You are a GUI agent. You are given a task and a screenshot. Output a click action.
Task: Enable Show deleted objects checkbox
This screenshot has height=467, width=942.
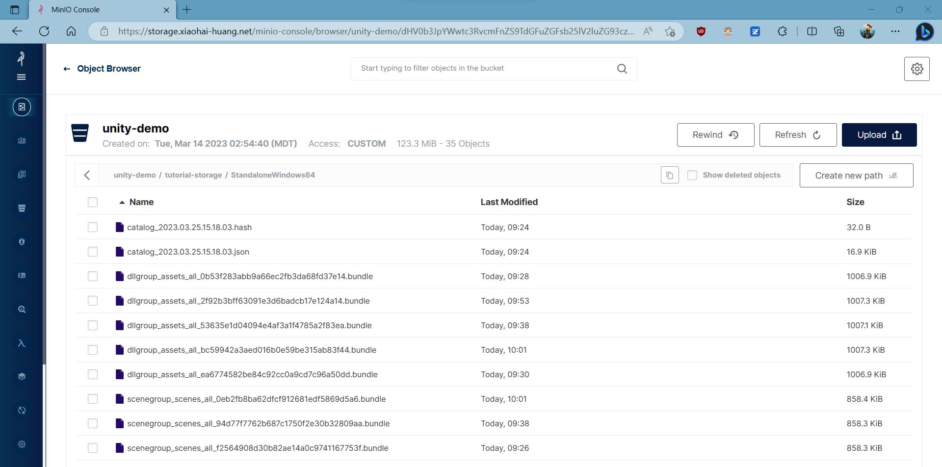pyautogui.click(x=692, y=175)
